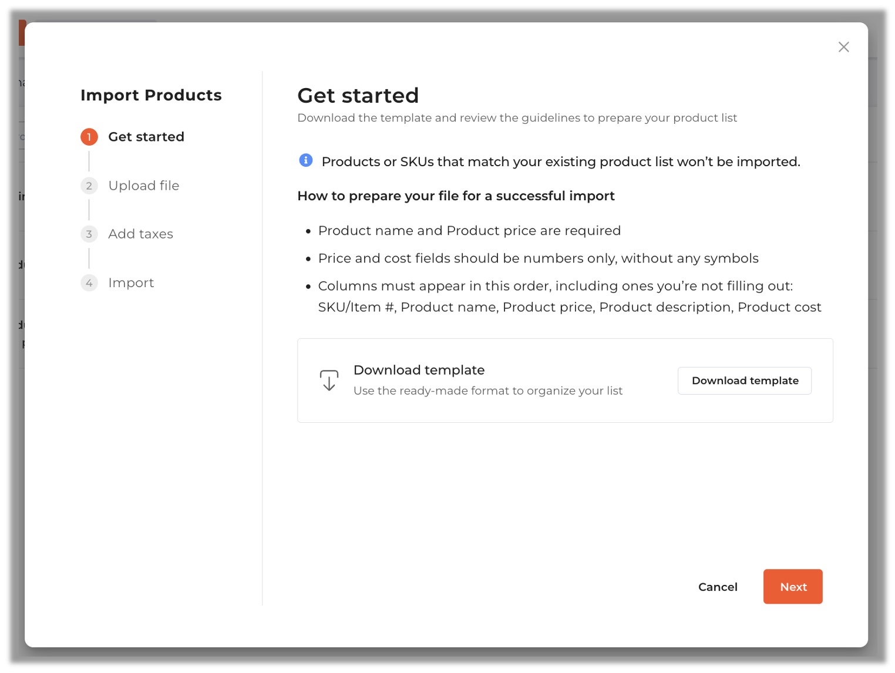Go to the Upload file step
The width and height of the screenshot is (895, 673).
[144, 186]
